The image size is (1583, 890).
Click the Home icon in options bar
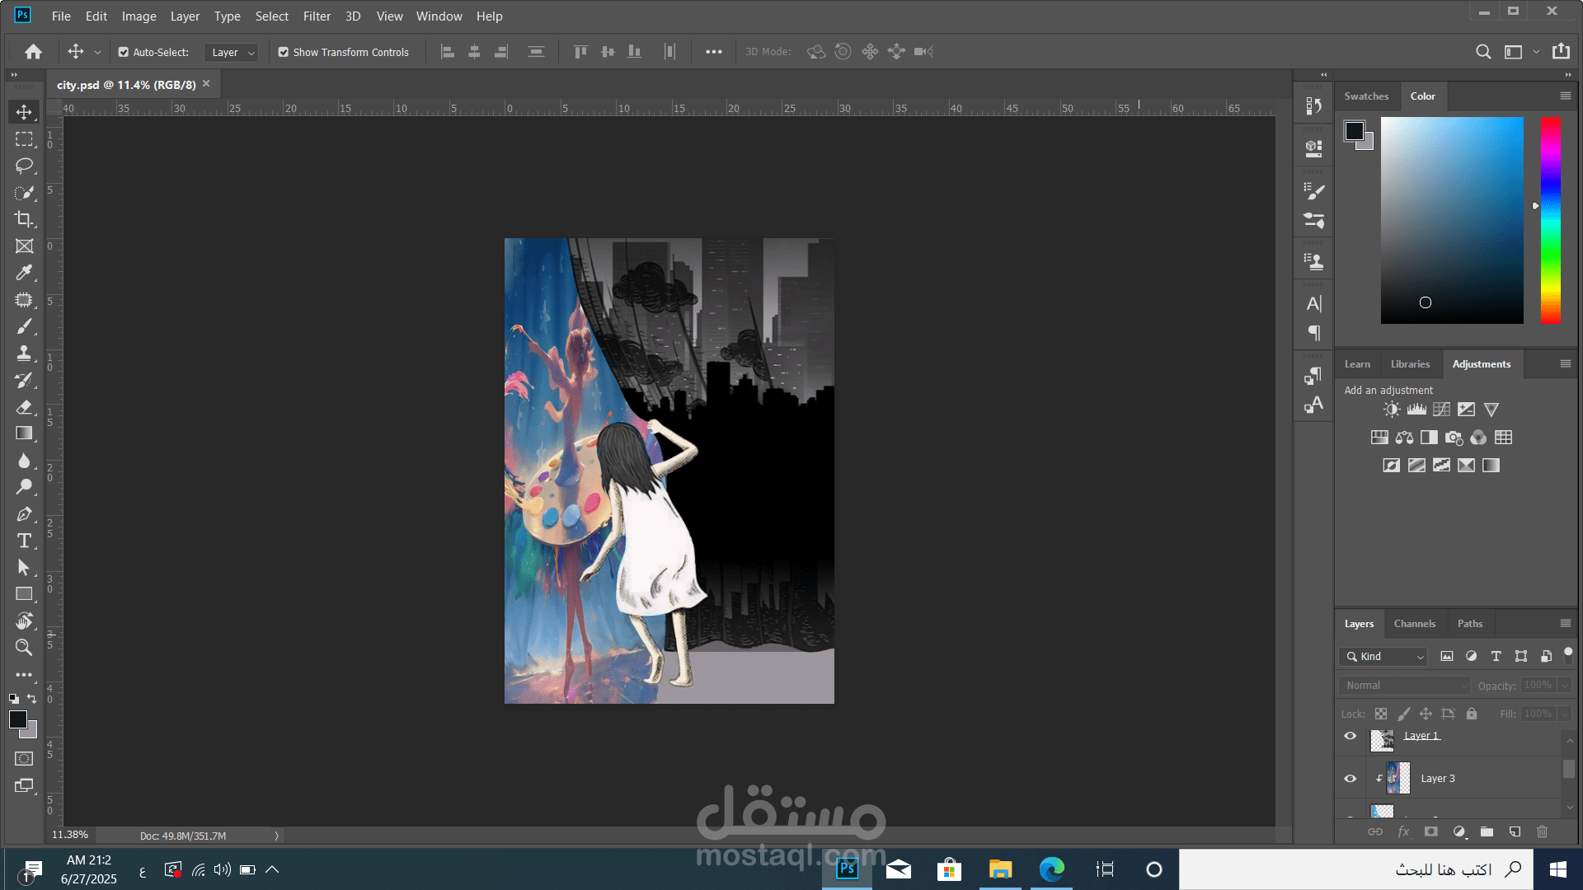tap(33, 52)
